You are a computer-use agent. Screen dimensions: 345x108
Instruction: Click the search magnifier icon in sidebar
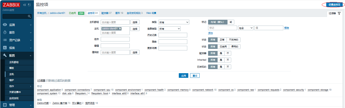(29, 16)
